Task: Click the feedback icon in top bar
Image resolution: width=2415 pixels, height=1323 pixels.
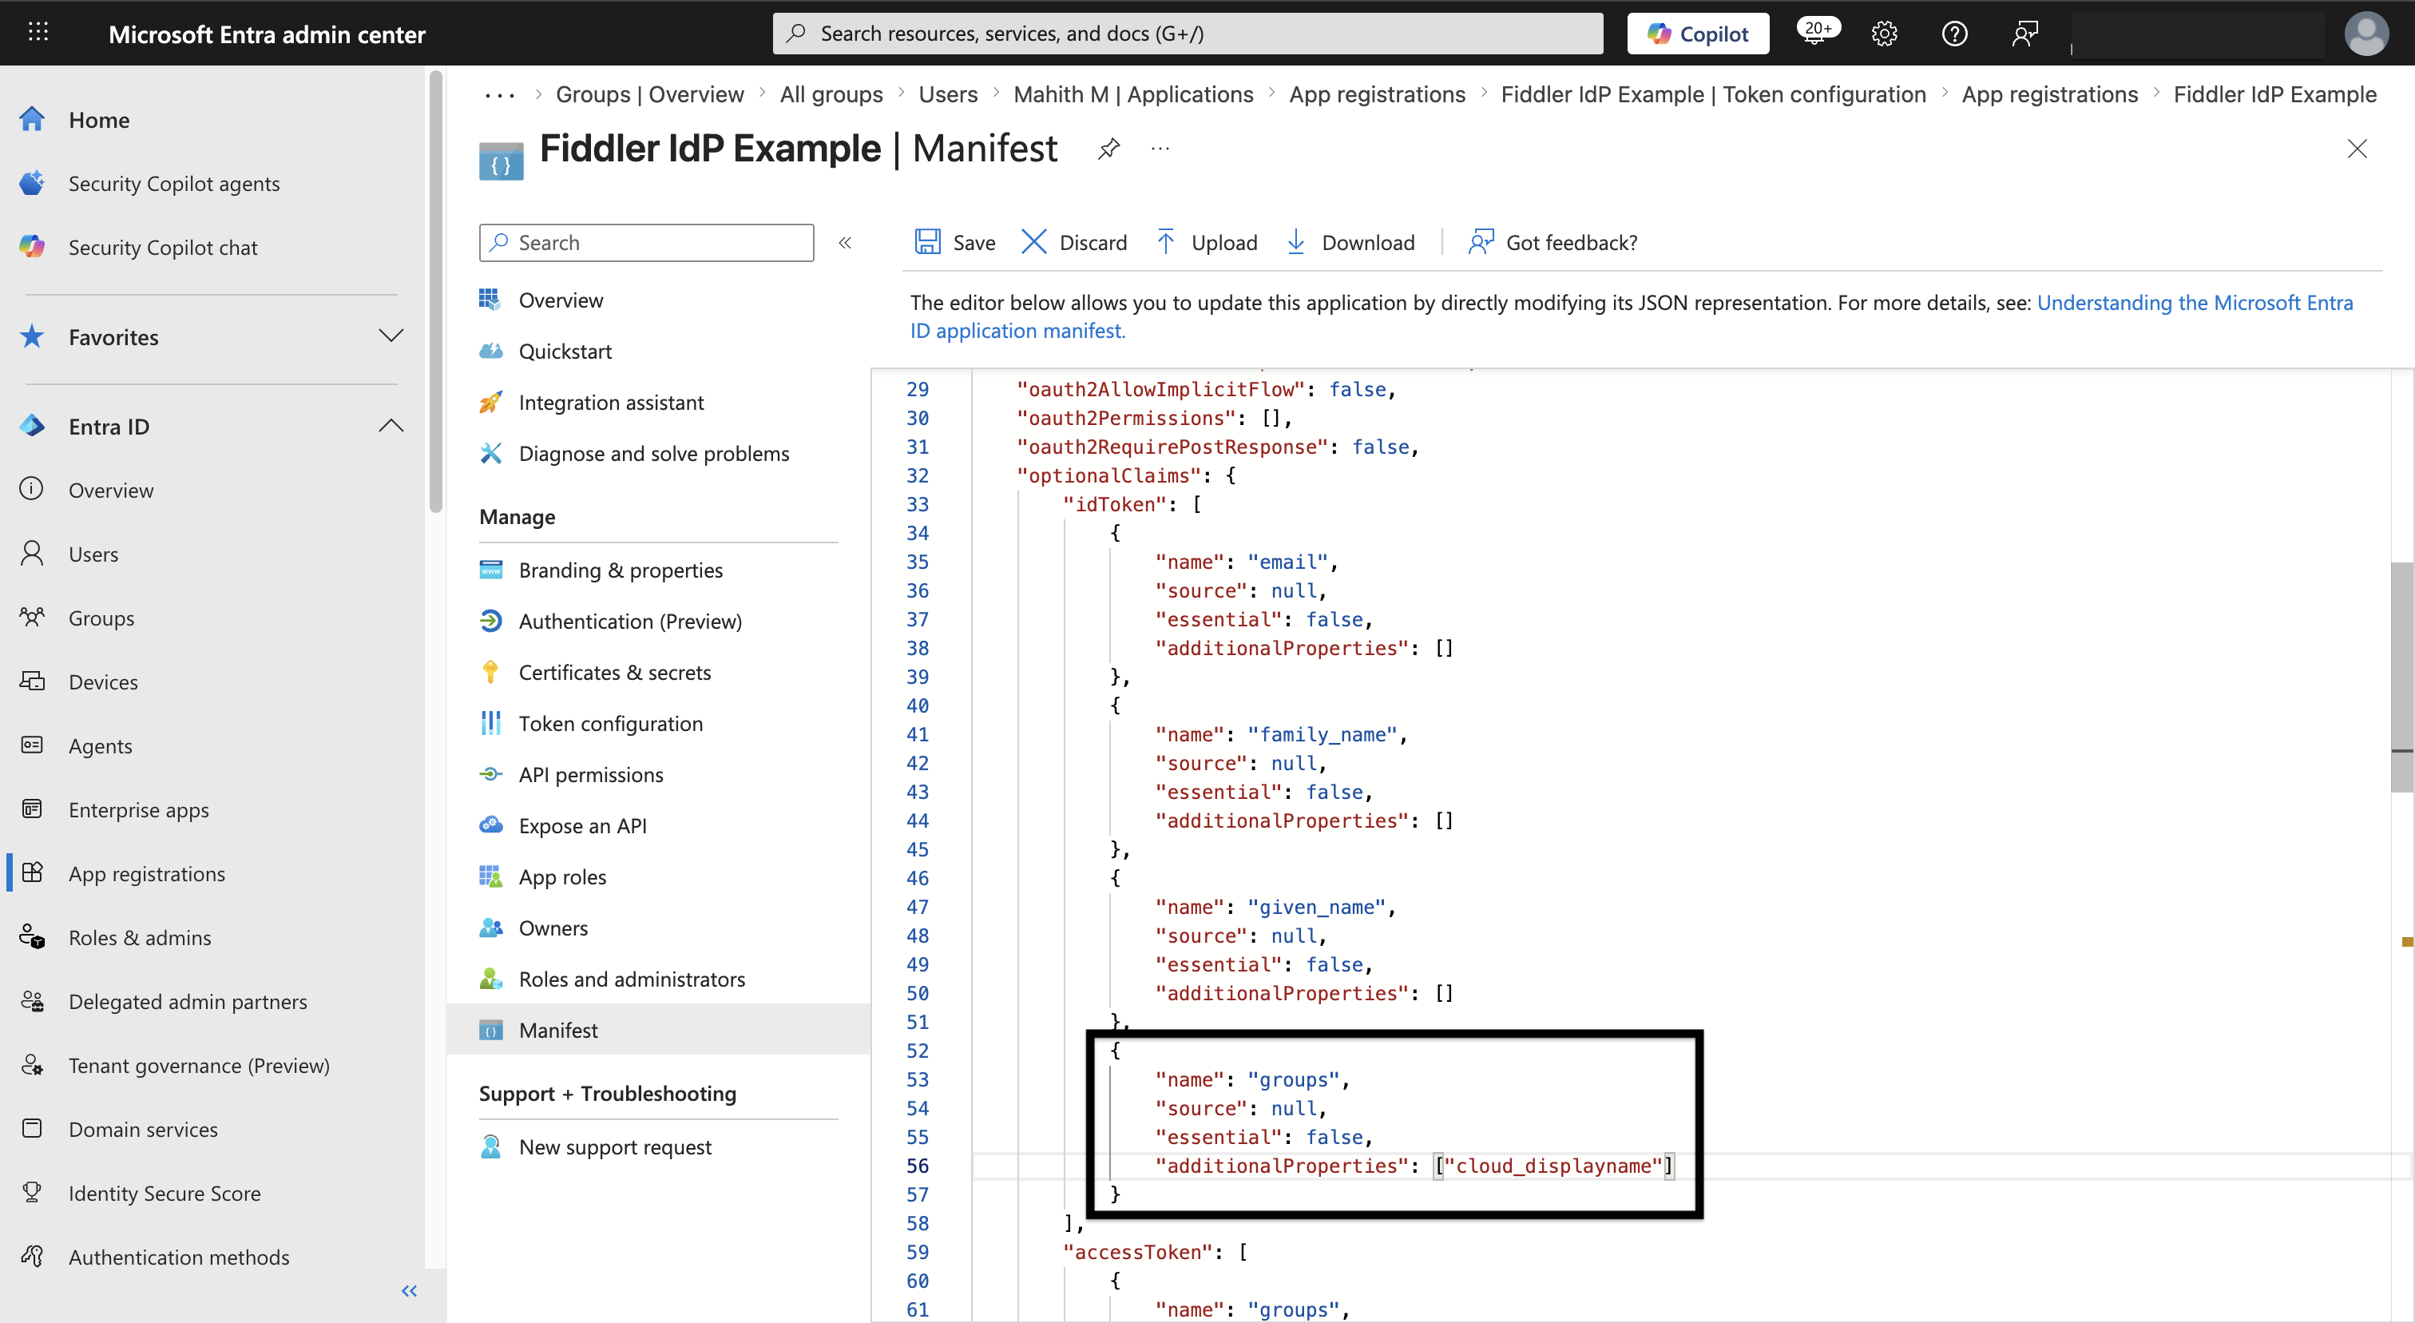Action: 2025,34
